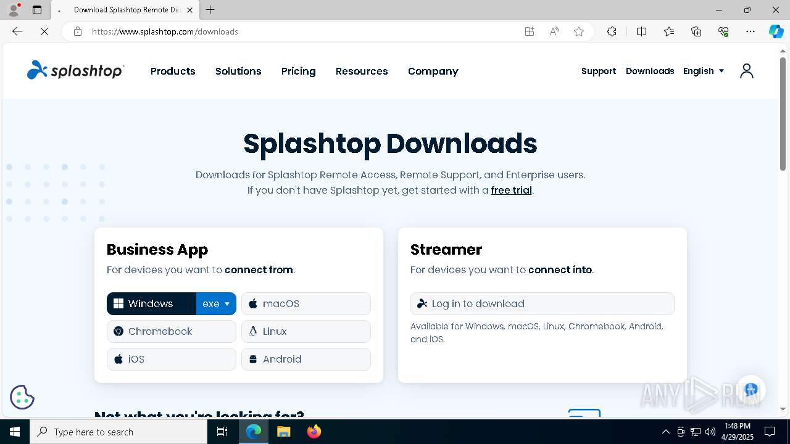Screen dimensions: 790x444
Task: Stop page loading button
Action: coord(44,31)
